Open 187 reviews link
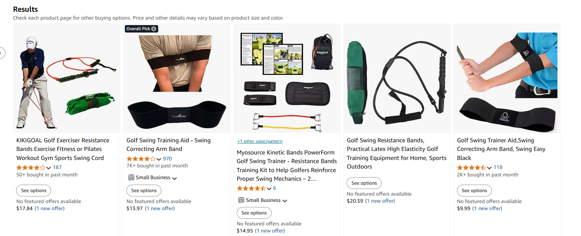581x236 pixels. (x=57, y=167)
